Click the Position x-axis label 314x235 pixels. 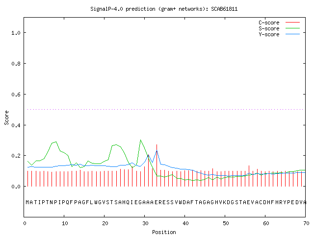tap(164, 232)
